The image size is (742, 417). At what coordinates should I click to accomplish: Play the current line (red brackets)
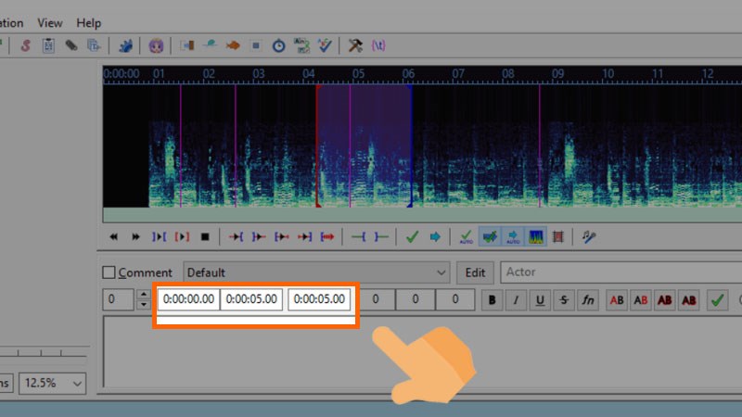(x=182, y=237)
